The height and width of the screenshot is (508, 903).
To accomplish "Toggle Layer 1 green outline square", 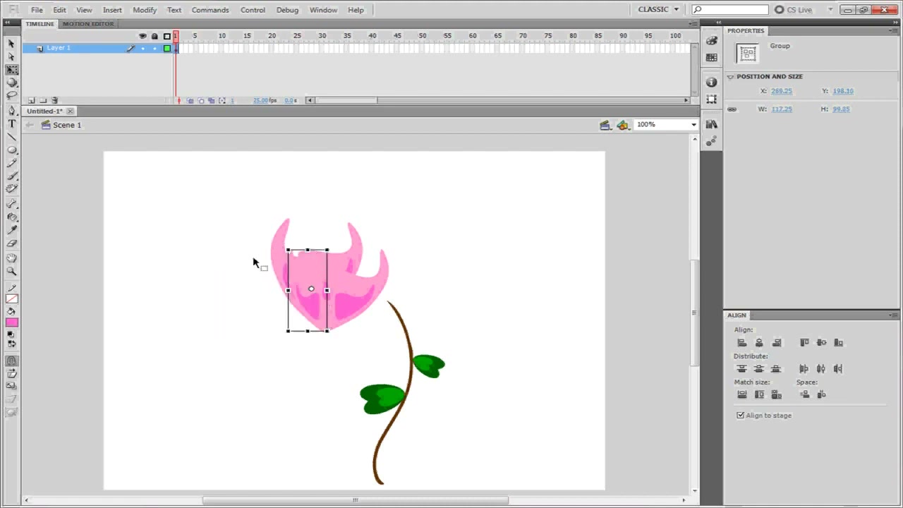I will tap(166, 48).
